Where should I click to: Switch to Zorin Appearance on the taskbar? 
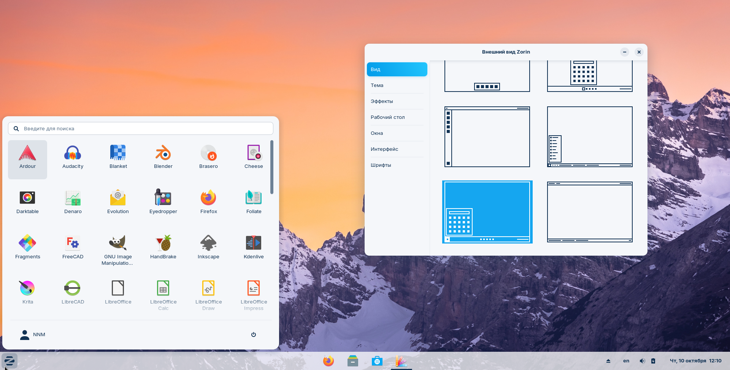coord(401,361)
